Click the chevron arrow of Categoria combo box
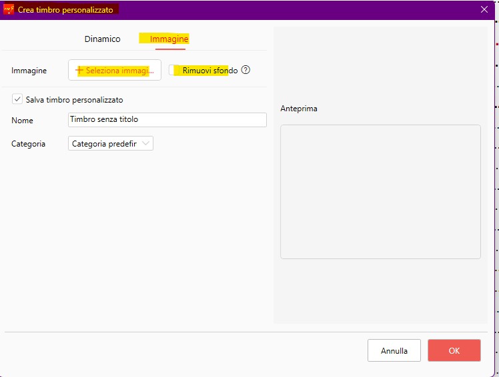Screen dimensions: 499x377 146,143
